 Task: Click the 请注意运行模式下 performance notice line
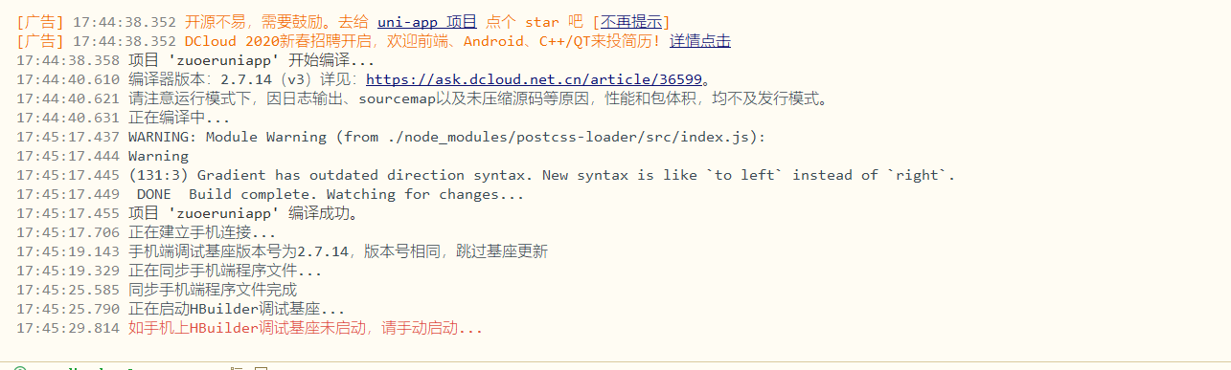pyautogui.click(x=422, y=98)
